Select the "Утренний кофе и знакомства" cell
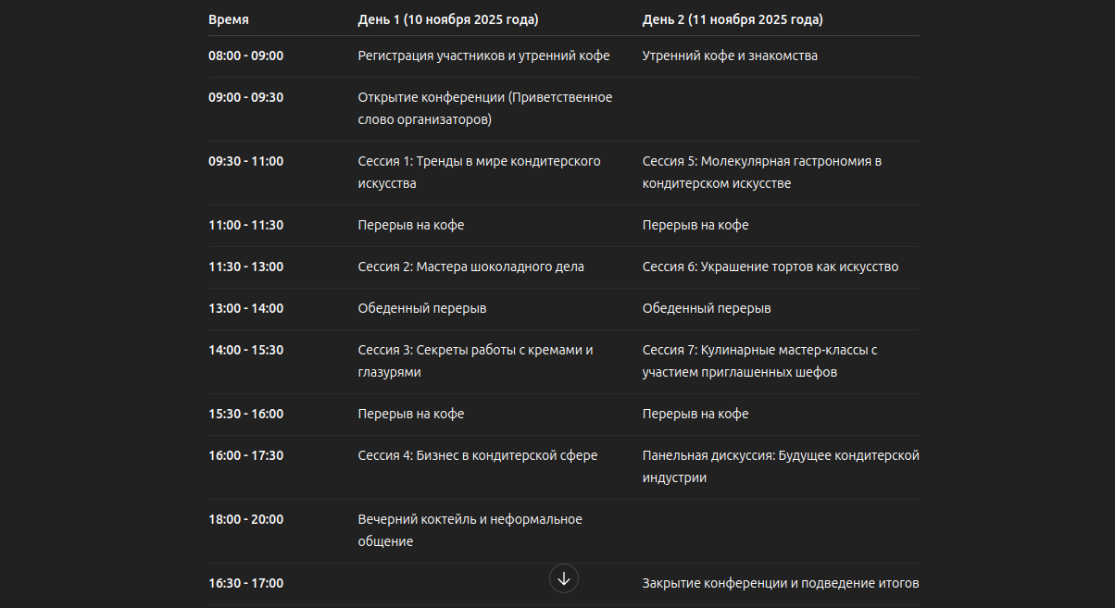 tap(730, 56)
